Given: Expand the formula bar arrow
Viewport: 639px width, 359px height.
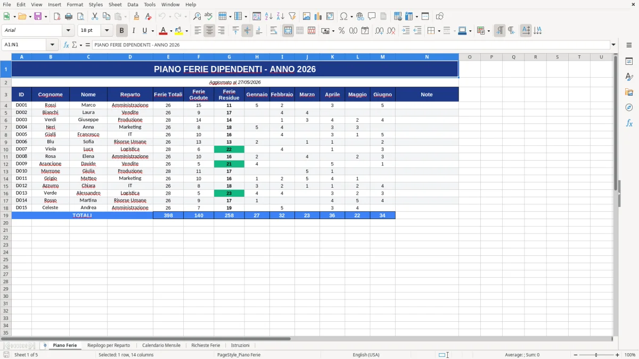Looking at the screenshot, I should click(x=613, y=45).
